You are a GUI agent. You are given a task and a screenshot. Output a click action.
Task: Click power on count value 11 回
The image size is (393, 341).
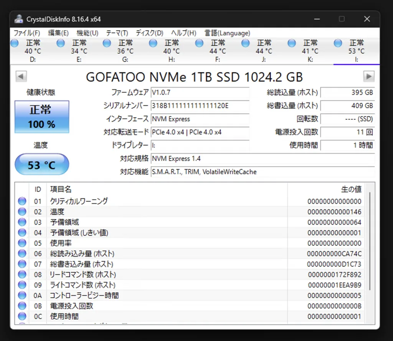pyautogui.click(x=348, y=132)
